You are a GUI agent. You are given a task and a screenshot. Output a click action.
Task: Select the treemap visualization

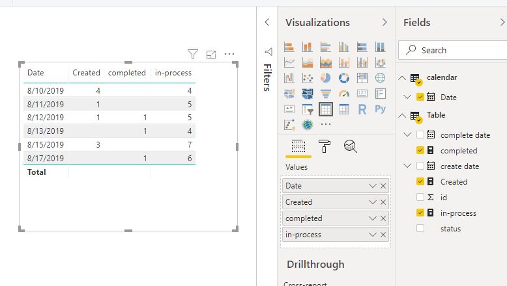(x=362, y=78)
